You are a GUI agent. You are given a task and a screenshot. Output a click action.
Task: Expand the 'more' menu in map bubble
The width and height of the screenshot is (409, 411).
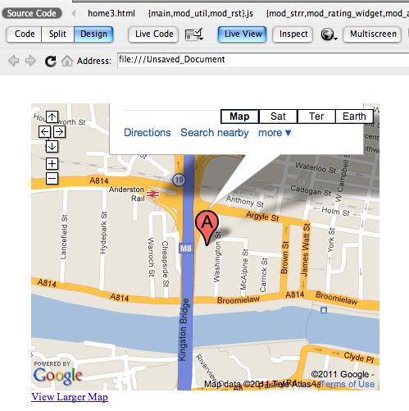tap(275, 133)
